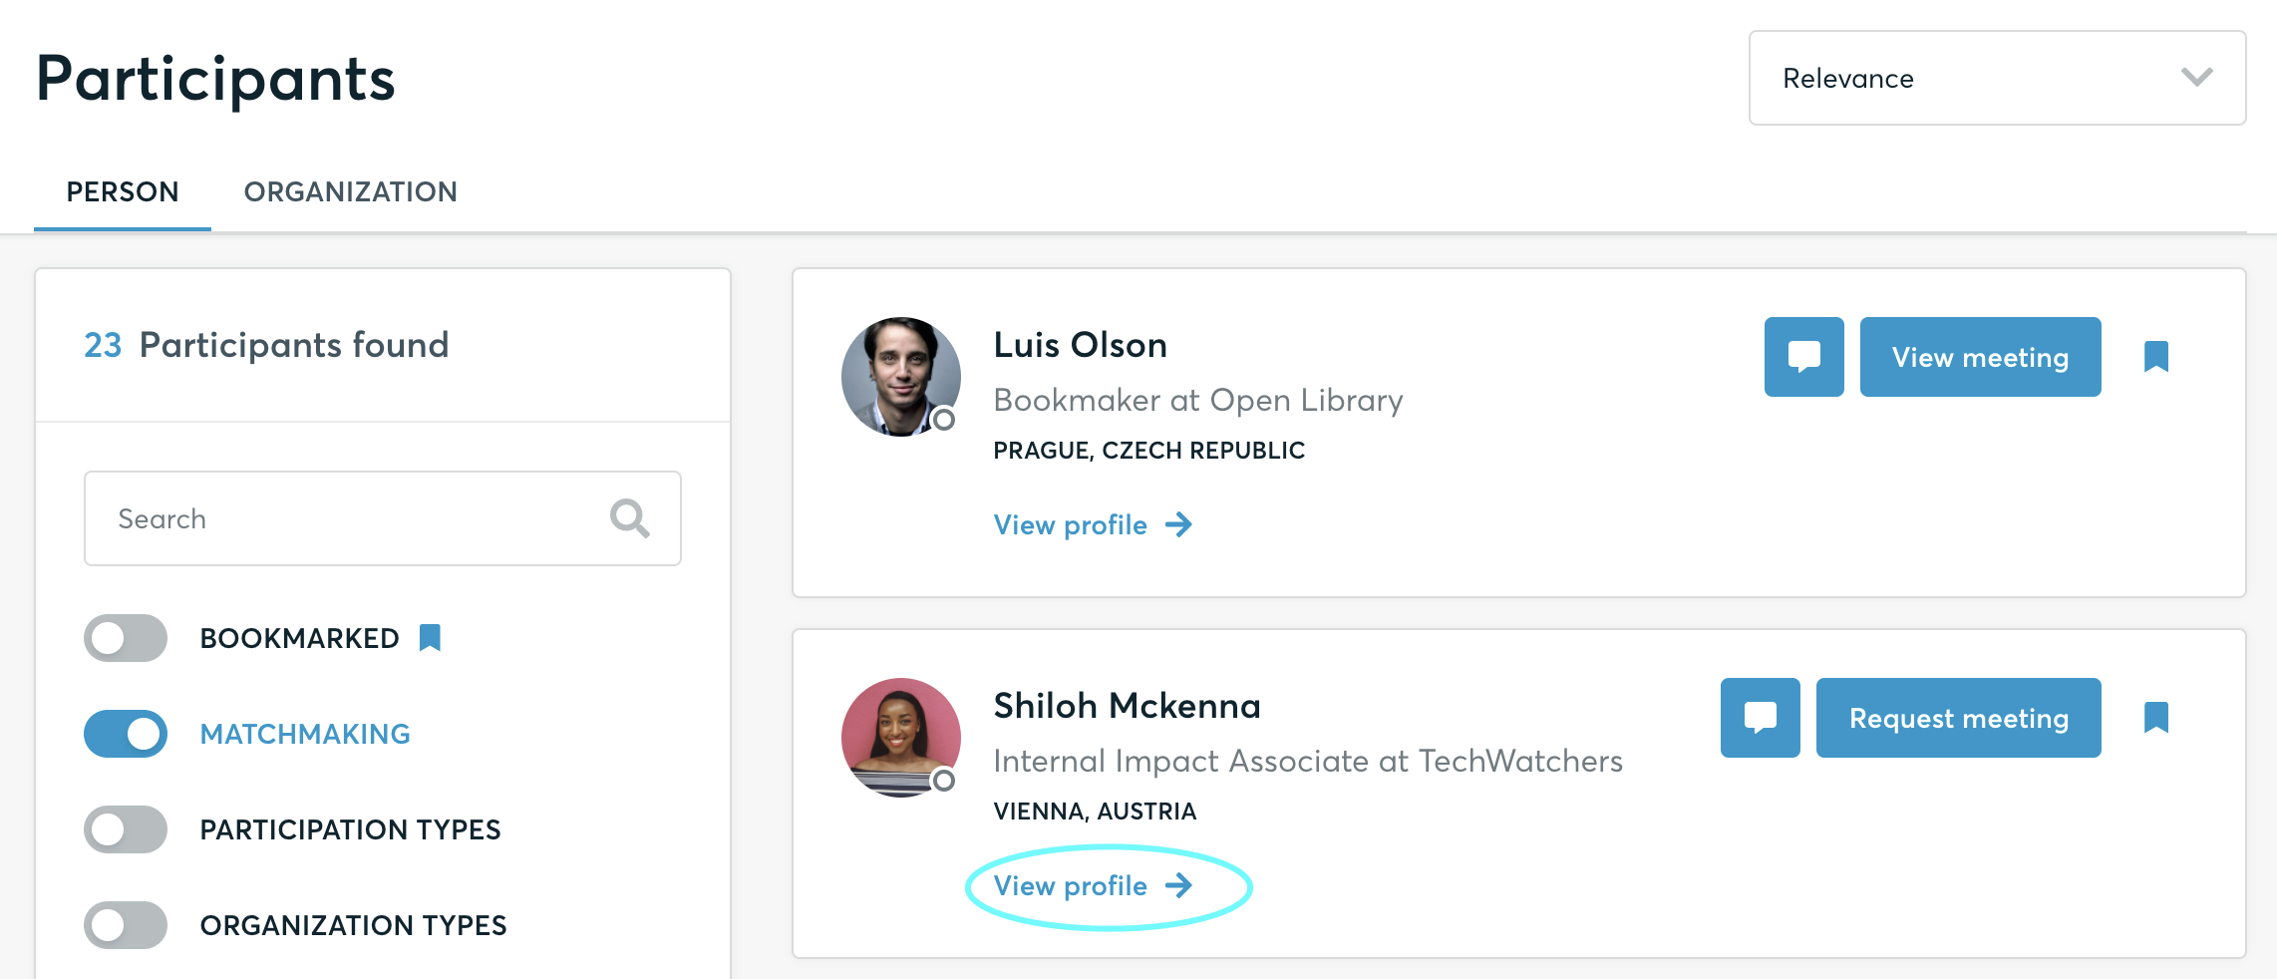Click the Relevance dropdown chevron

(x=2196, y=78)
